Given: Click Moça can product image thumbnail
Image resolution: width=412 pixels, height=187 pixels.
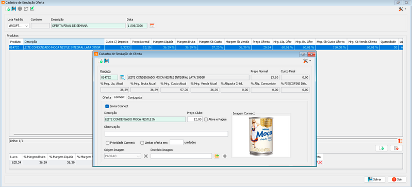Looking at the screenshot, I should (x=261, y=136).
